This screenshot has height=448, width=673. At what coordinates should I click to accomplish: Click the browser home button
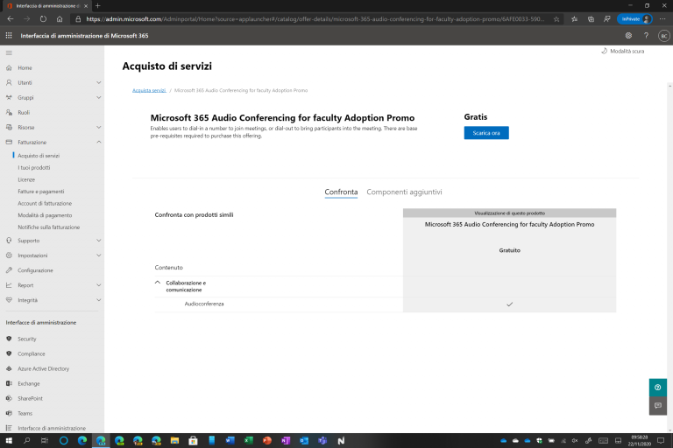60,19
